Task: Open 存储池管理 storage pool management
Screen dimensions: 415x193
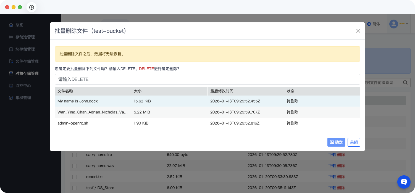Action: click(x=25, y=37)
